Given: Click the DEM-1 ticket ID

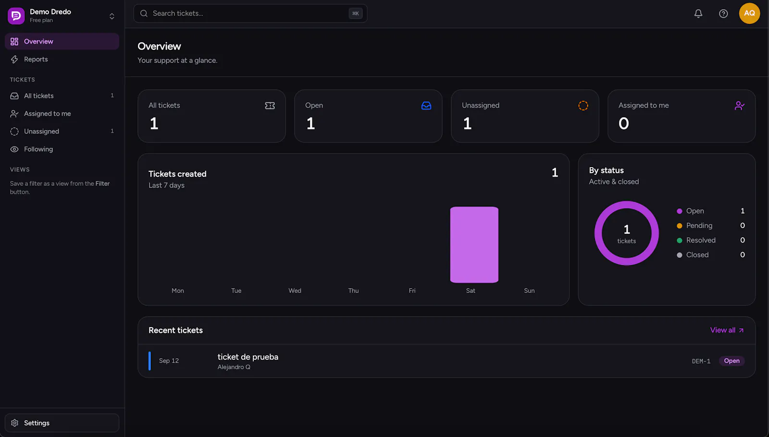Looking at the screenshot, I should (701, 361).
